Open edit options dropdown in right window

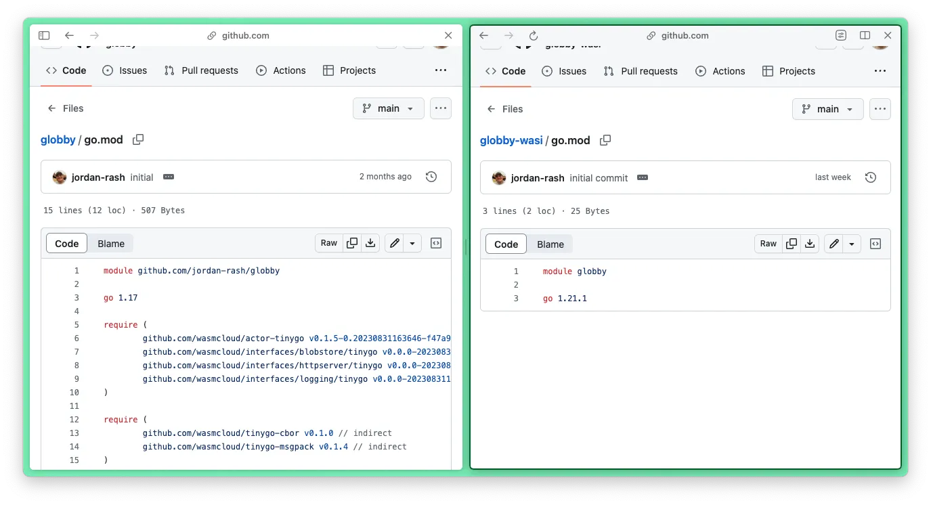click(852, 244)
